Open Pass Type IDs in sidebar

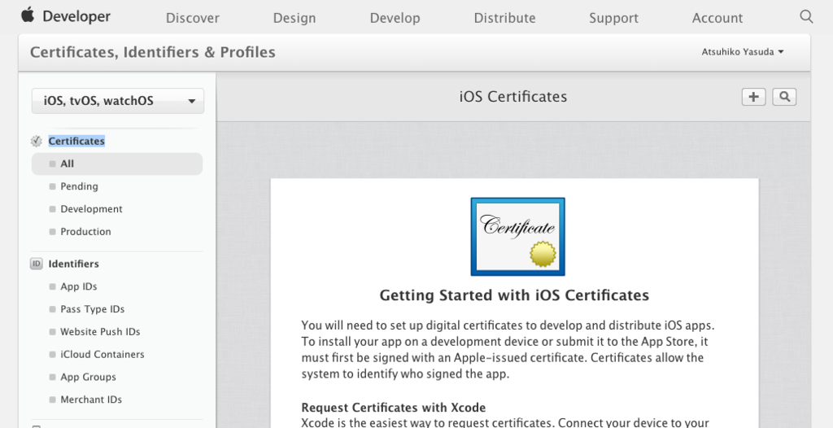[93, 309]
